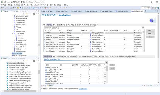
Task: Click the 追加... button
Action: click(x=150, y=30)
